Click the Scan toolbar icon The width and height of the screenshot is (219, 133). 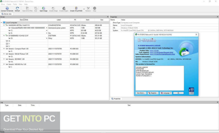(36, 8)
